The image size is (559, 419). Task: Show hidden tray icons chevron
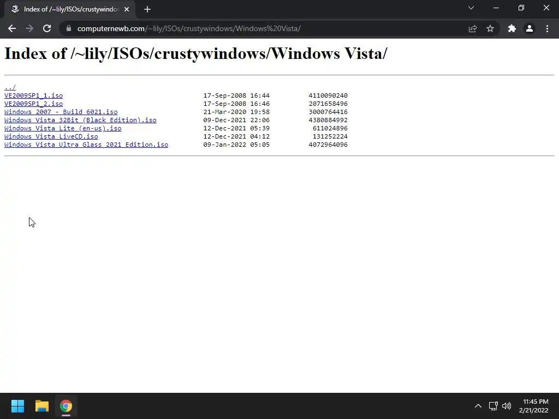click(x=478, y=406)
